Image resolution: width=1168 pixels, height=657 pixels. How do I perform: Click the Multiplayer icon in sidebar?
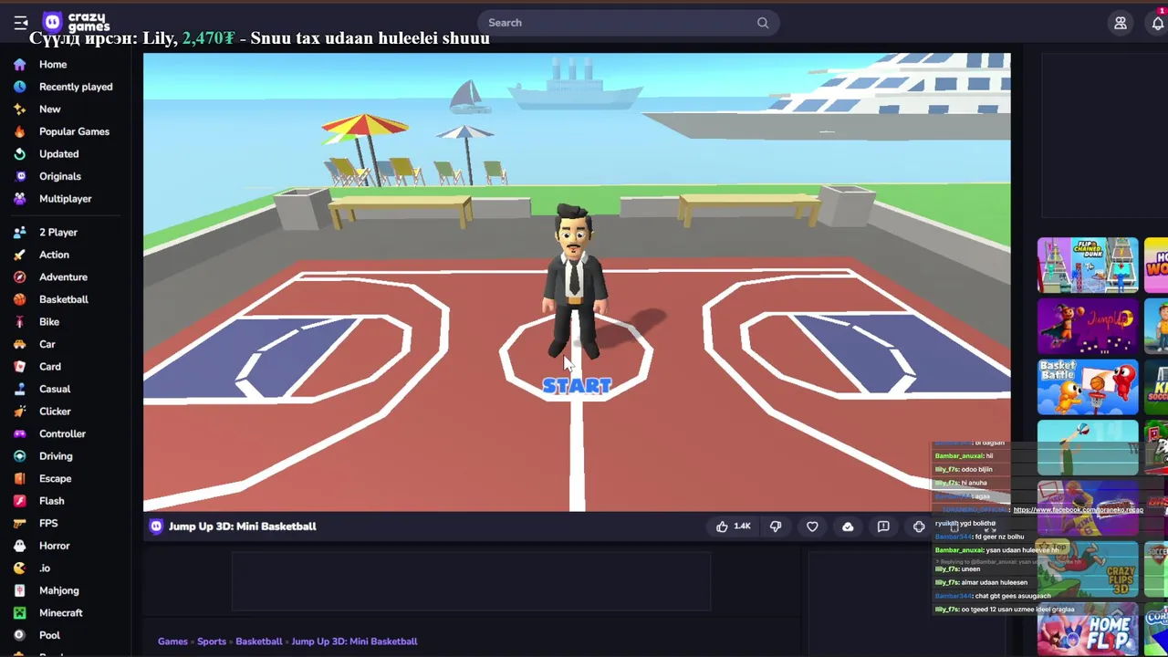tap(20, 199)
